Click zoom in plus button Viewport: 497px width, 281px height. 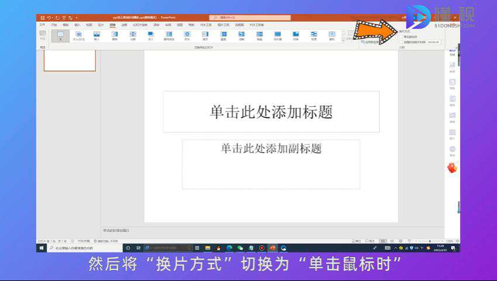(x=443, y=241)
